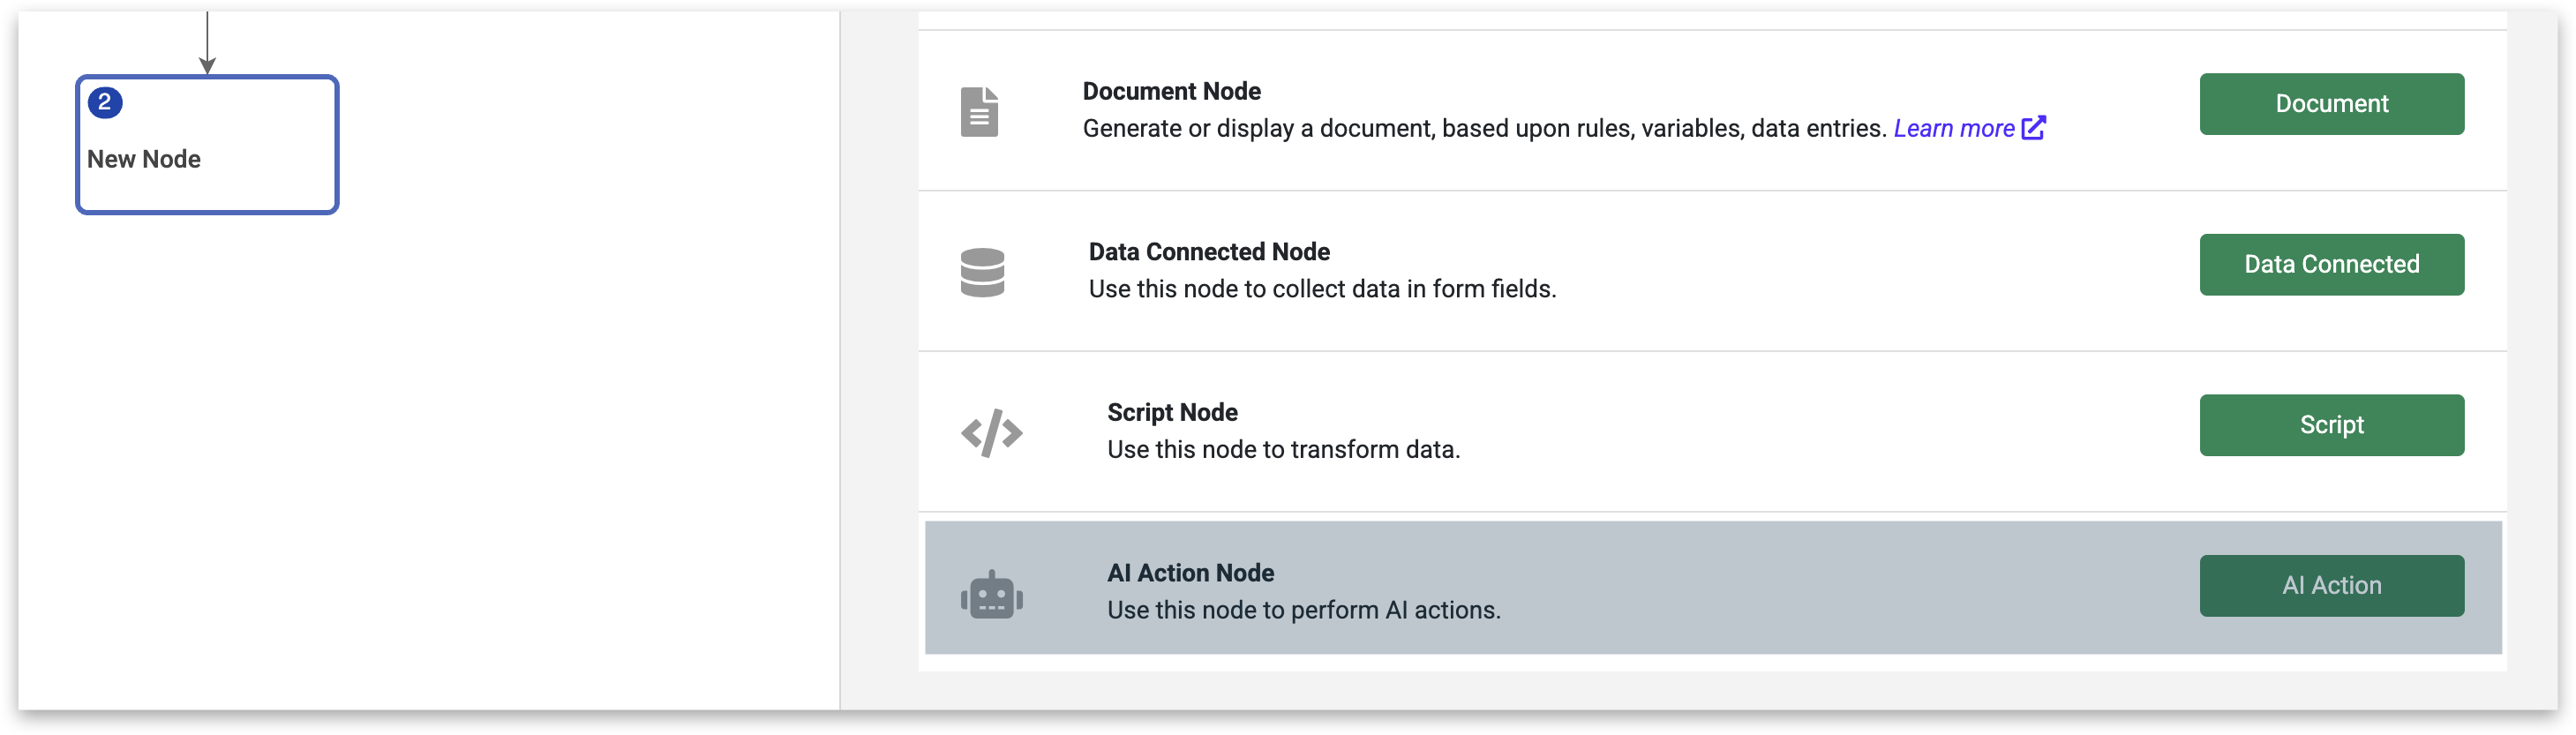Click the Document Node file icon
Viewport: 2576px width, 735px height.
click(x=979, y=111)
